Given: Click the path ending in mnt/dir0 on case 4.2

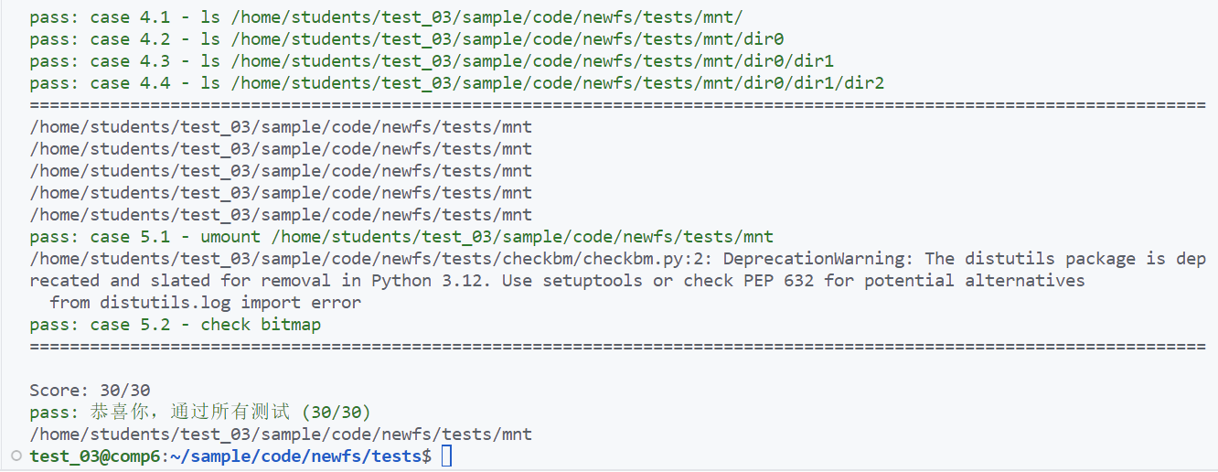Looking at the screenshot, I should click(x=507, y=39).
